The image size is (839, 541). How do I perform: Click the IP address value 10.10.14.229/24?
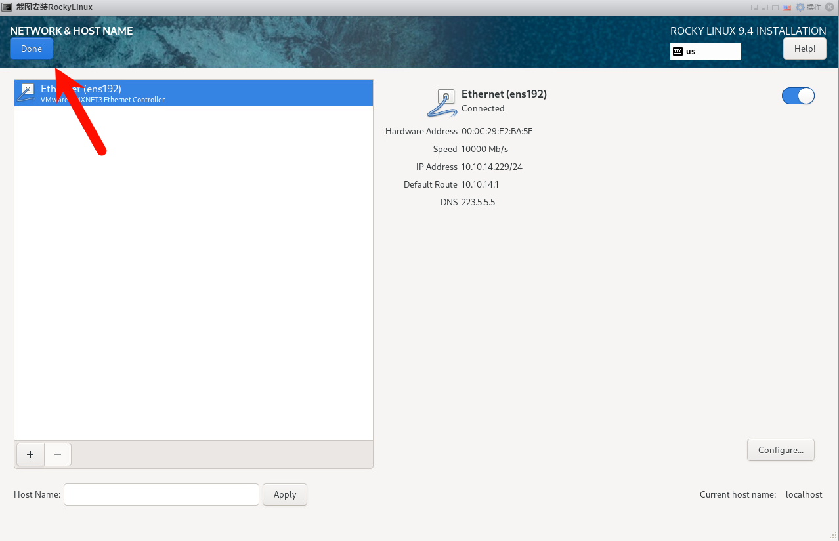coord(492,167)
